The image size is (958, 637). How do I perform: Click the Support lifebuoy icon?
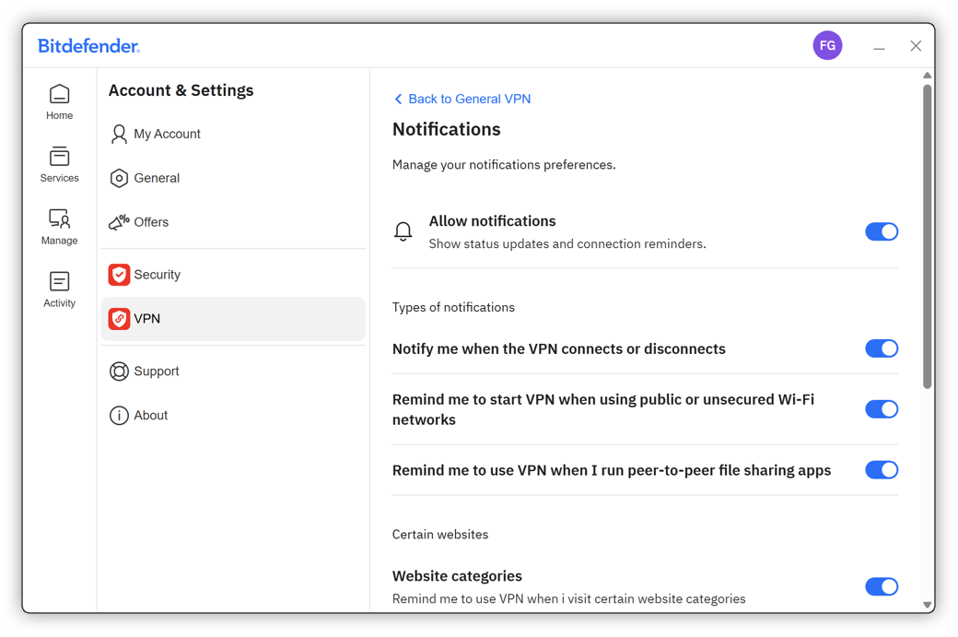pyautogui.click(x=119, y=372)
